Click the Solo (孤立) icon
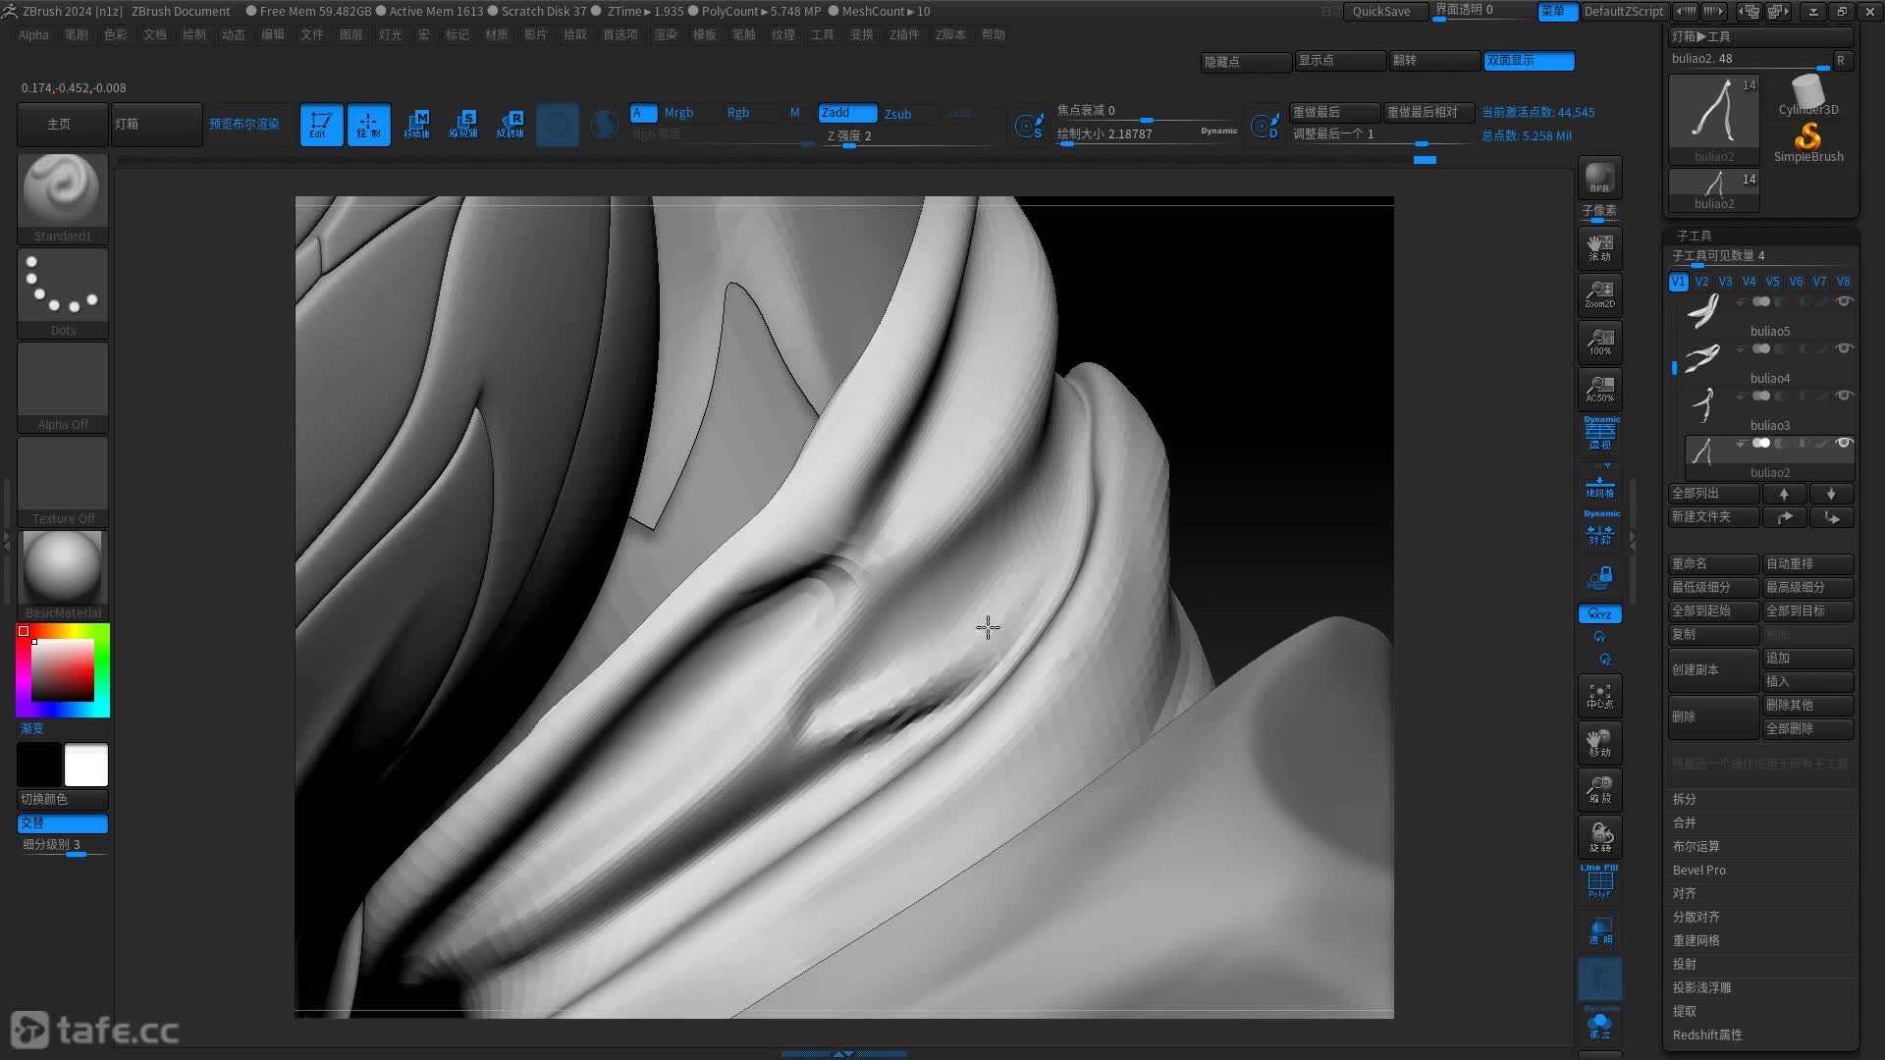Screen dimensions: 1885x1060 (1599, 1024)
